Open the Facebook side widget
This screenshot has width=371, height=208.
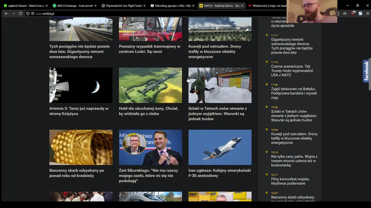pos(366,71)
